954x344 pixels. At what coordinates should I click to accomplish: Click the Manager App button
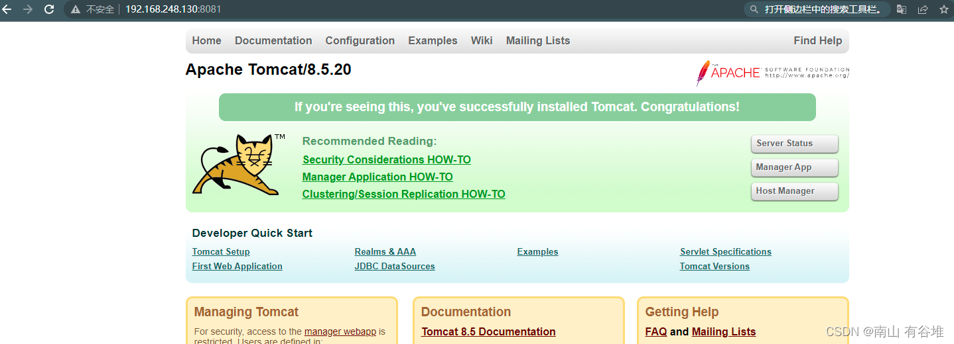click(794, 167)
